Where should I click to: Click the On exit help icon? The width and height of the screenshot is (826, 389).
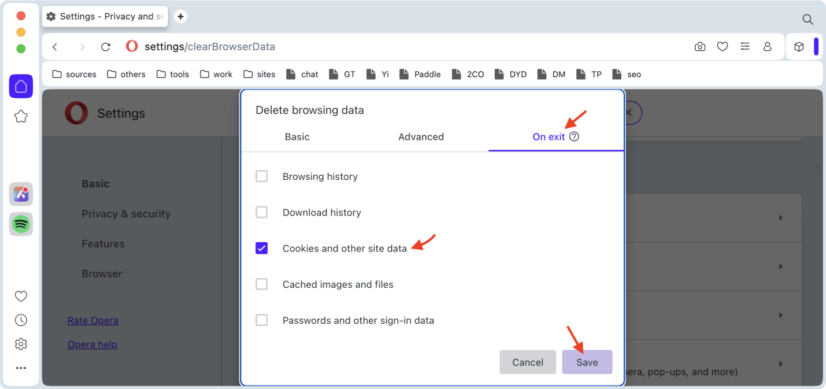(x=574, y=137)
